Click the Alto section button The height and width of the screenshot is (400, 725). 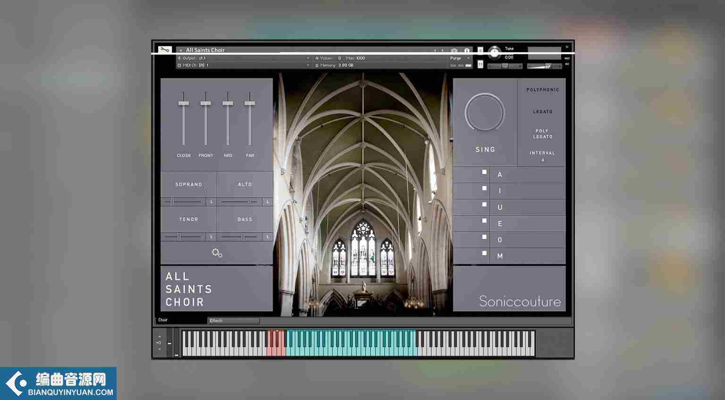pos(245,184)
